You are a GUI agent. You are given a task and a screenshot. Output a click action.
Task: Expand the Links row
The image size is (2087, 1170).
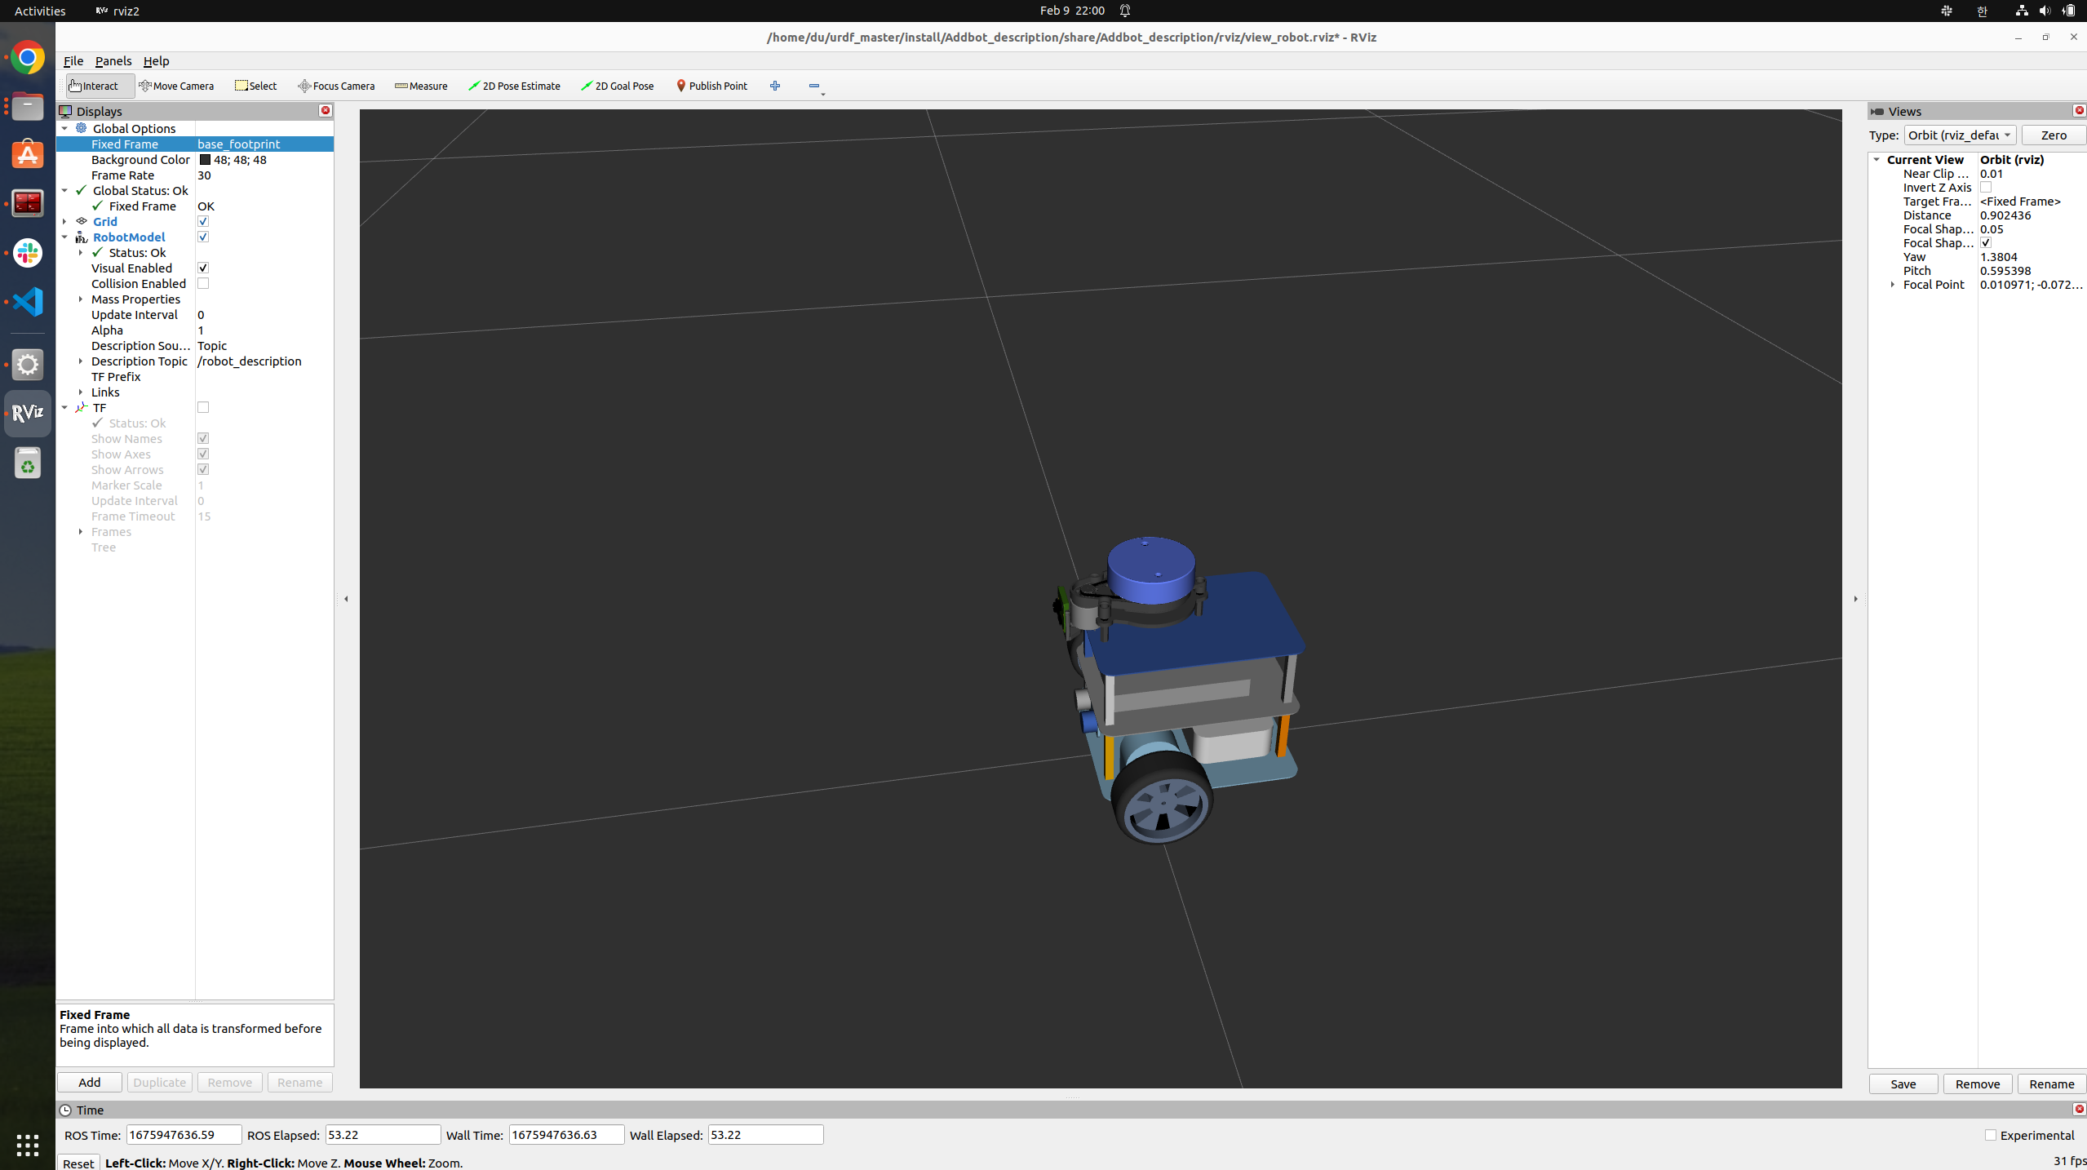(x=81, y=392)
